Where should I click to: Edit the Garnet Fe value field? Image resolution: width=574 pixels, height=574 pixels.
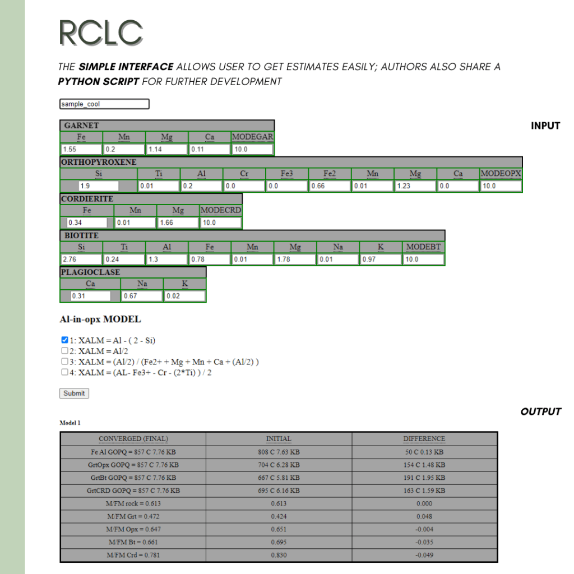[x=81, y=150]
